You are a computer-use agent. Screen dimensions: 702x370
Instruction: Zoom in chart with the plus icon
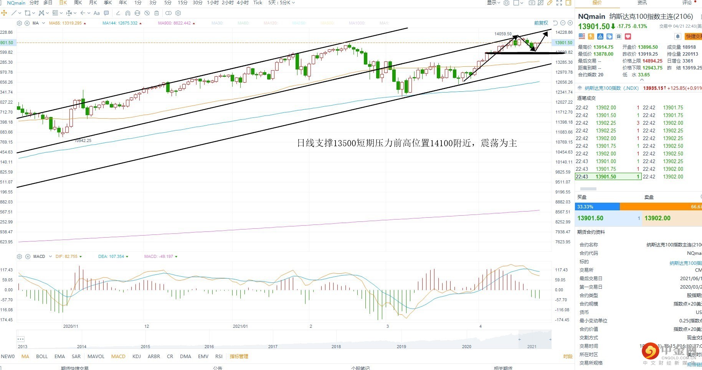click(x=570, y=23)
